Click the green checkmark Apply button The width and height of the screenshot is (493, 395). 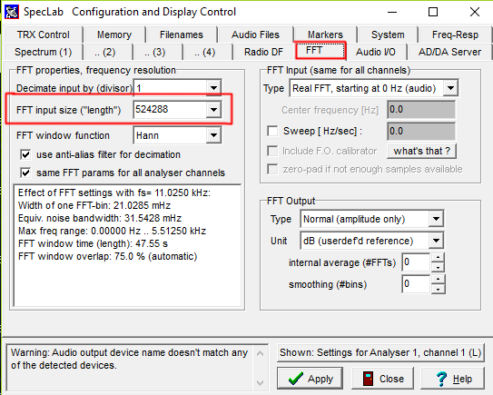(x=310, y=379)
